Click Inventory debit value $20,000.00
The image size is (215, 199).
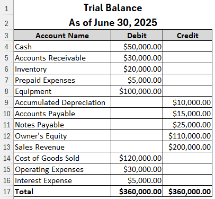tap(137, 69)
